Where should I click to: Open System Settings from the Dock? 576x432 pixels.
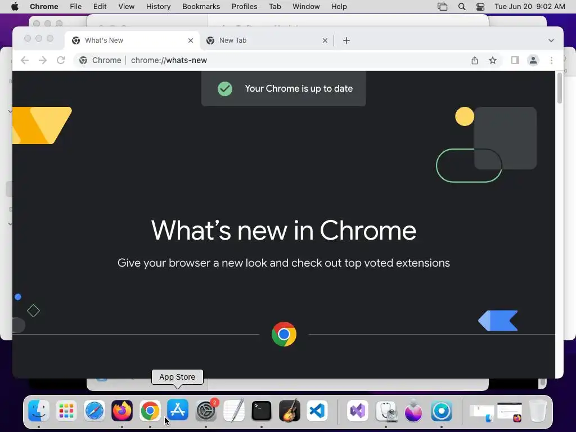[x=206, y=410]
